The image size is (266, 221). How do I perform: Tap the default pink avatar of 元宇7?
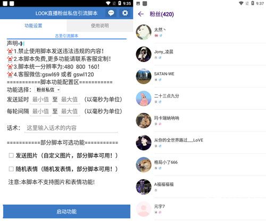tap(144, 209)
